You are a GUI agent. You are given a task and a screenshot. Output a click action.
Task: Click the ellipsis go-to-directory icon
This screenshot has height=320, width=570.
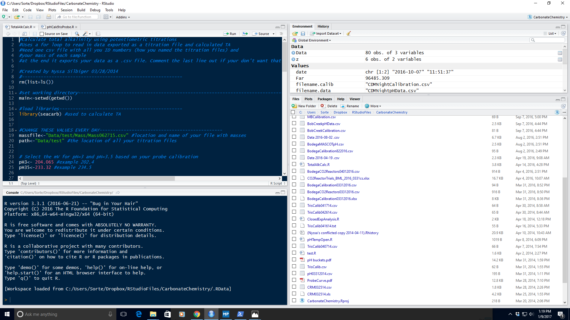564,112
